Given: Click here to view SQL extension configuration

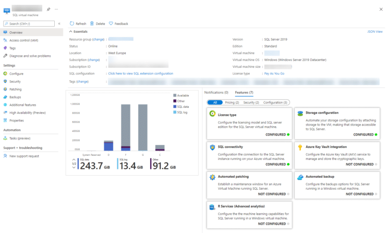Looking at the screenshot, I should point(140,73).
